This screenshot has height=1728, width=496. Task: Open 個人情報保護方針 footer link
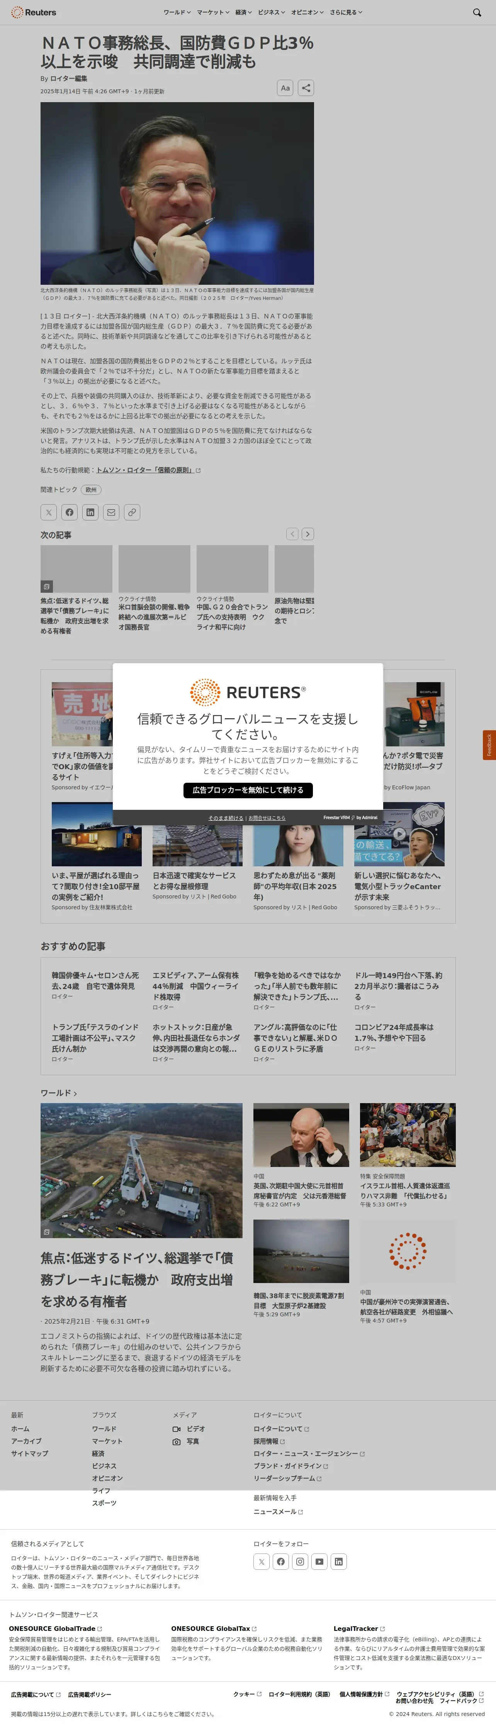point(364,1694)
